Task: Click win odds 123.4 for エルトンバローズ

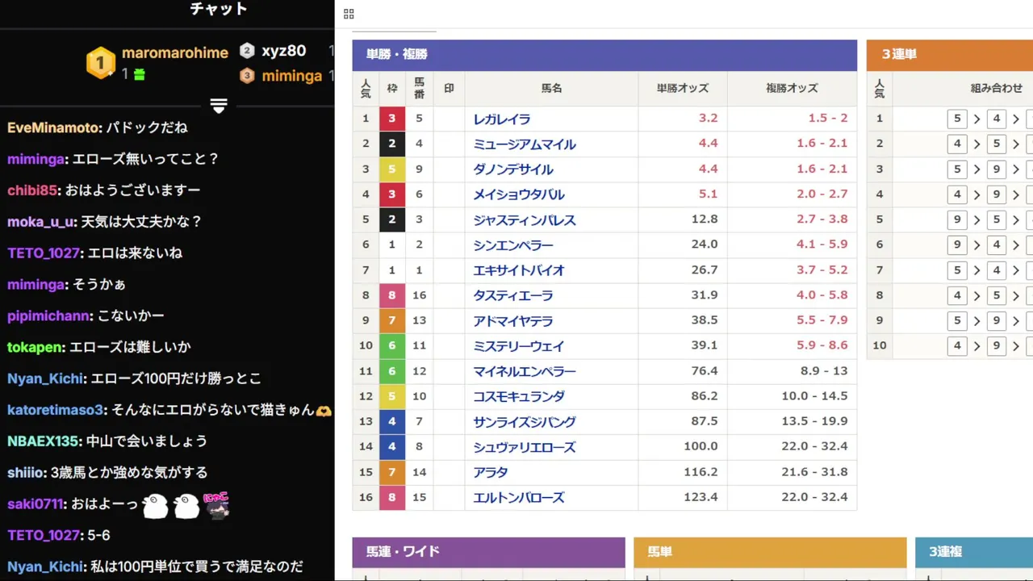Action: [x=701, y=497]
